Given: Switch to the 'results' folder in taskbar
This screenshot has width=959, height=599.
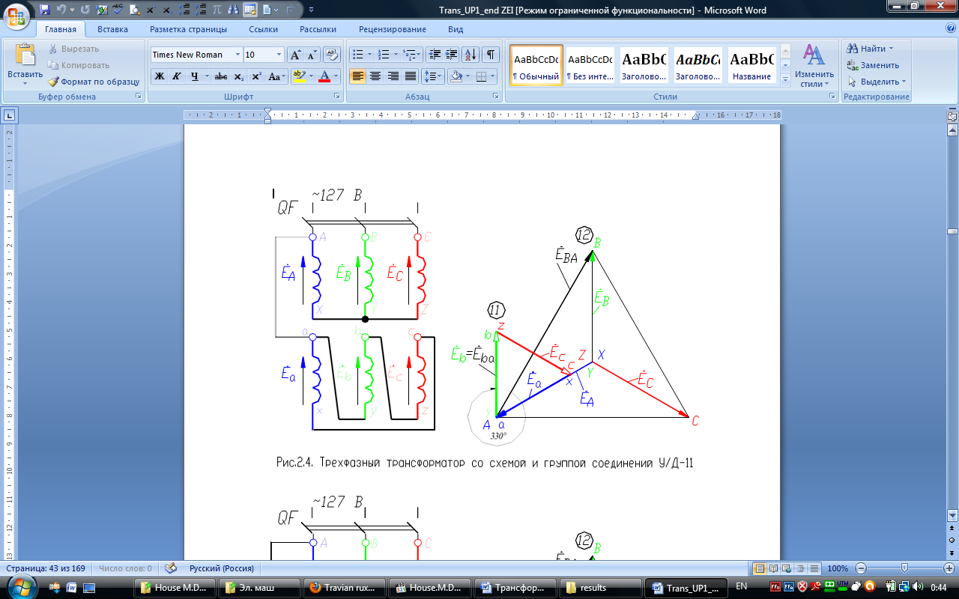Looking at the screenshot, I should 599,587.
